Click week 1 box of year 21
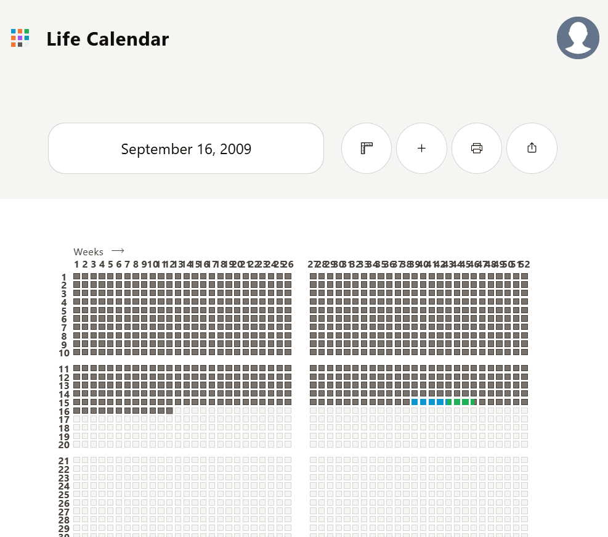 click(x=77, y=460)
